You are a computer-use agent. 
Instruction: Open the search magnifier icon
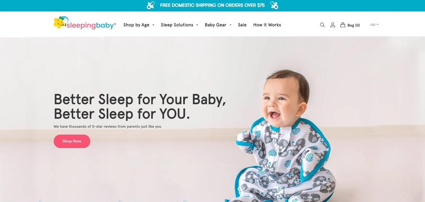pos(322,25)
